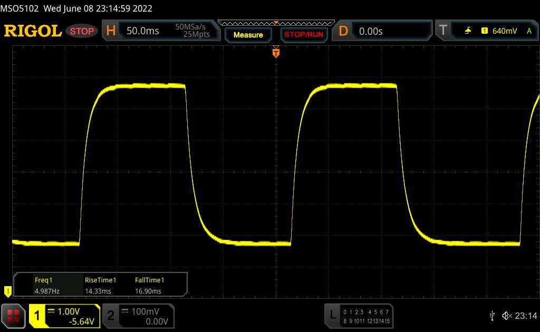Enable channel 2 showing 100mV
Image resolution: width=540 pixels, height=332 pixels.
pos(137,316)
